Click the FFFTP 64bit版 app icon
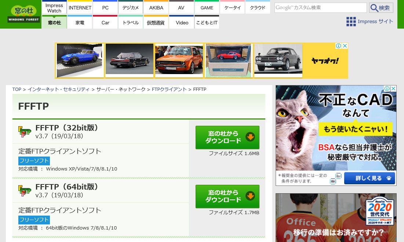 [25, 191]
